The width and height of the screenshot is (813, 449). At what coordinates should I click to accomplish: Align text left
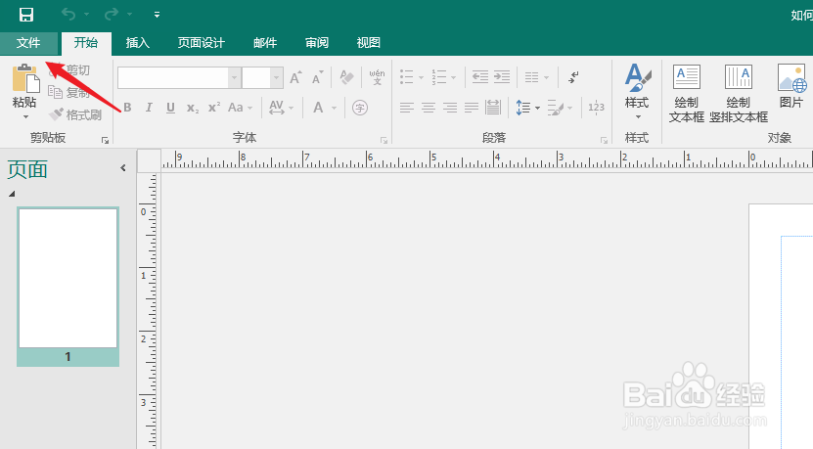pos(407,108)
